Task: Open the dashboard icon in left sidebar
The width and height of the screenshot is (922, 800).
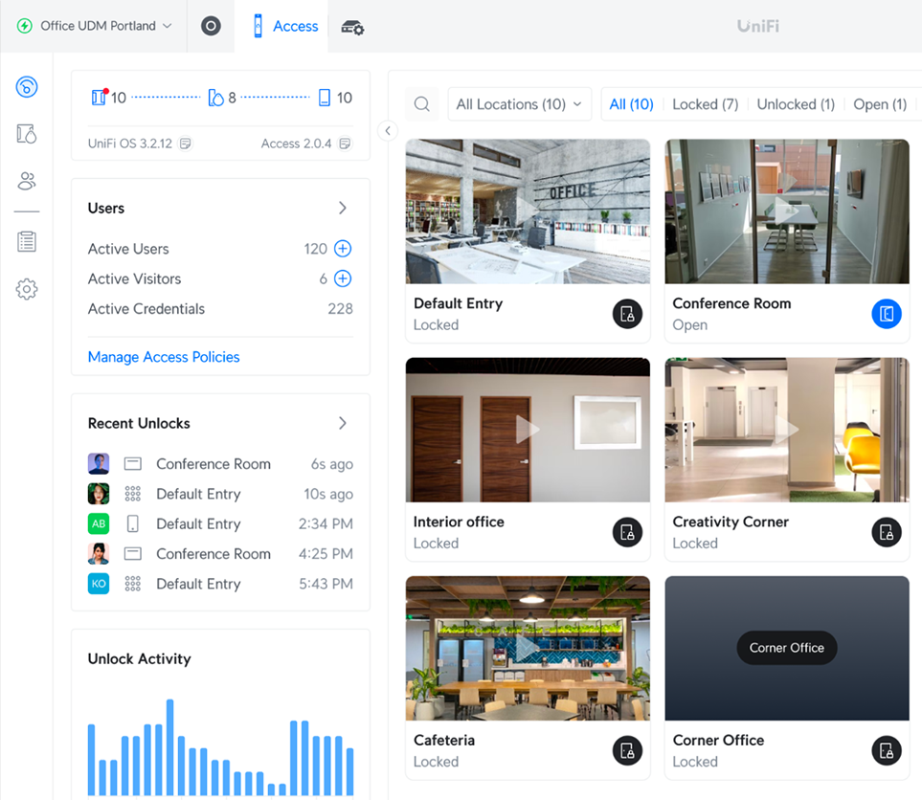Action: [27, 88]
